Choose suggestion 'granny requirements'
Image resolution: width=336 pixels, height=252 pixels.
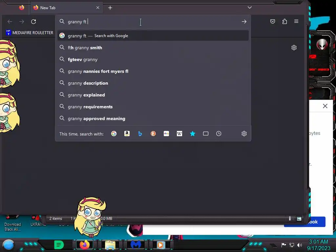click(153, 107)
